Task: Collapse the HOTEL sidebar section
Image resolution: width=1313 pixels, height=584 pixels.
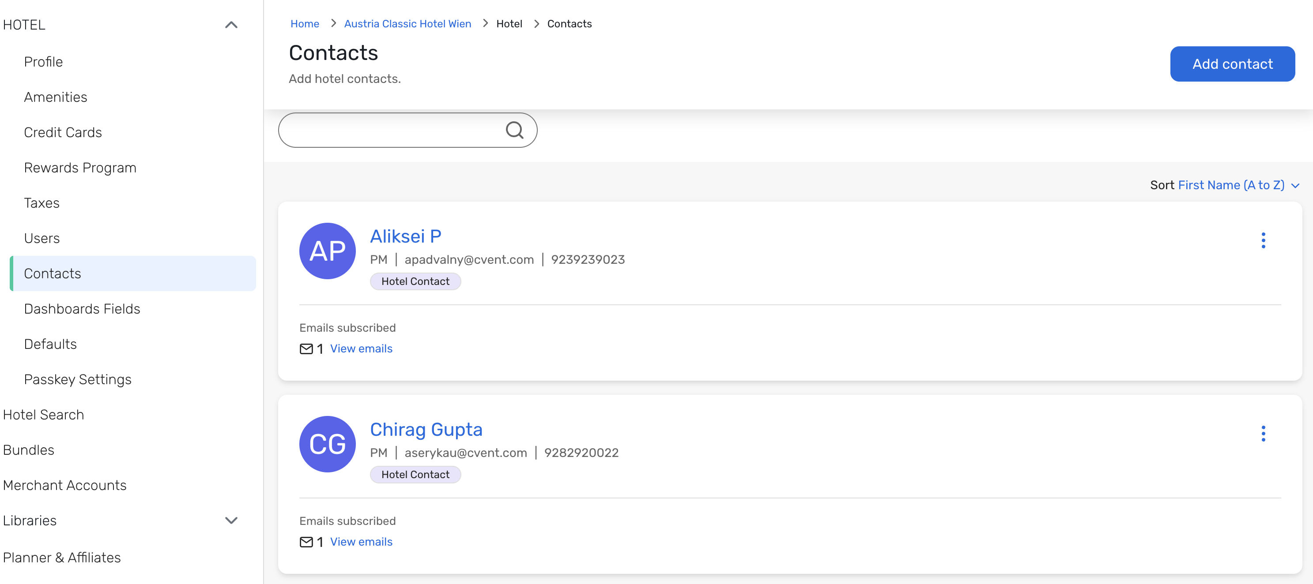Action: [231, 24]
